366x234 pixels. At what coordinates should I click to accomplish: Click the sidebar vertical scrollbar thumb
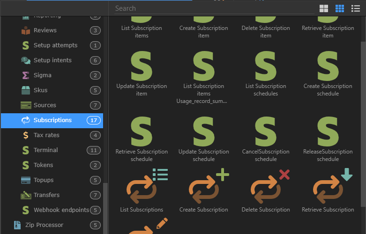(x=105, y=208)
